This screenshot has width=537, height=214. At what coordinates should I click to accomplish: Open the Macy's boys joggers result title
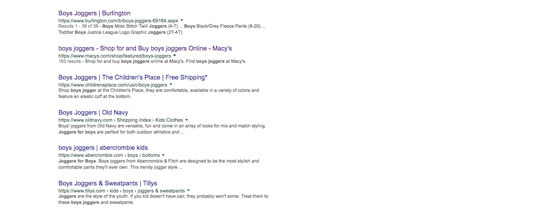click(x=145, y=49)
